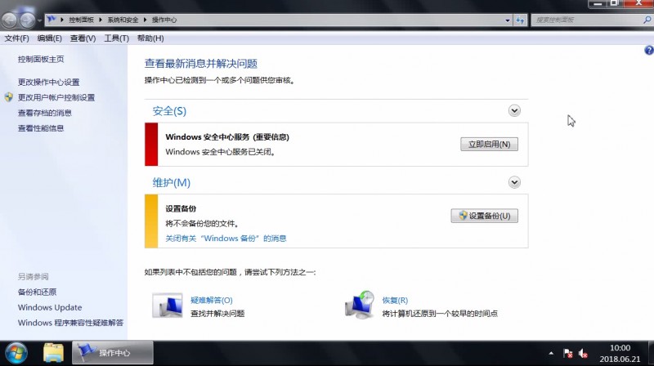This screenshot has height=366, width=654.
Task: Click 立即启用(N) button
Action: (489, 145)
